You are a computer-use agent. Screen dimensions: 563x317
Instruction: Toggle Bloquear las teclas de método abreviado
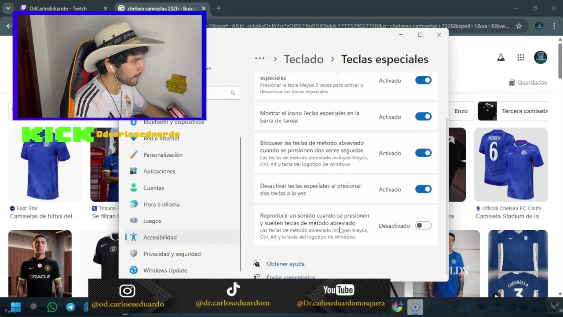coord(423,153)
